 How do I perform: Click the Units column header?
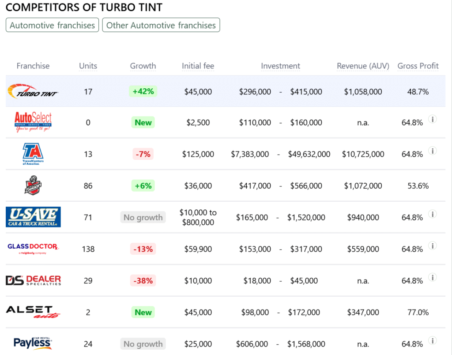point(88,66)
